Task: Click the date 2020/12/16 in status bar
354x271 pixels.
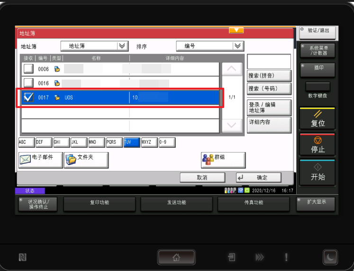Action: 263,190
